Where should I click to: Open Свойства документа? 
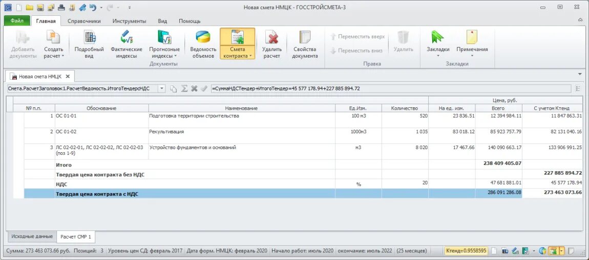pyautogui.click(x=305, y=44)
